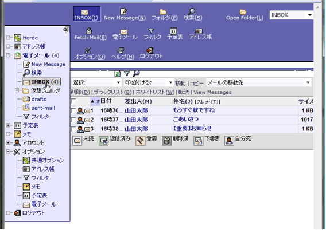
Task: Open 予定表 calendar icon in toolbar
Action: [175, 34]
